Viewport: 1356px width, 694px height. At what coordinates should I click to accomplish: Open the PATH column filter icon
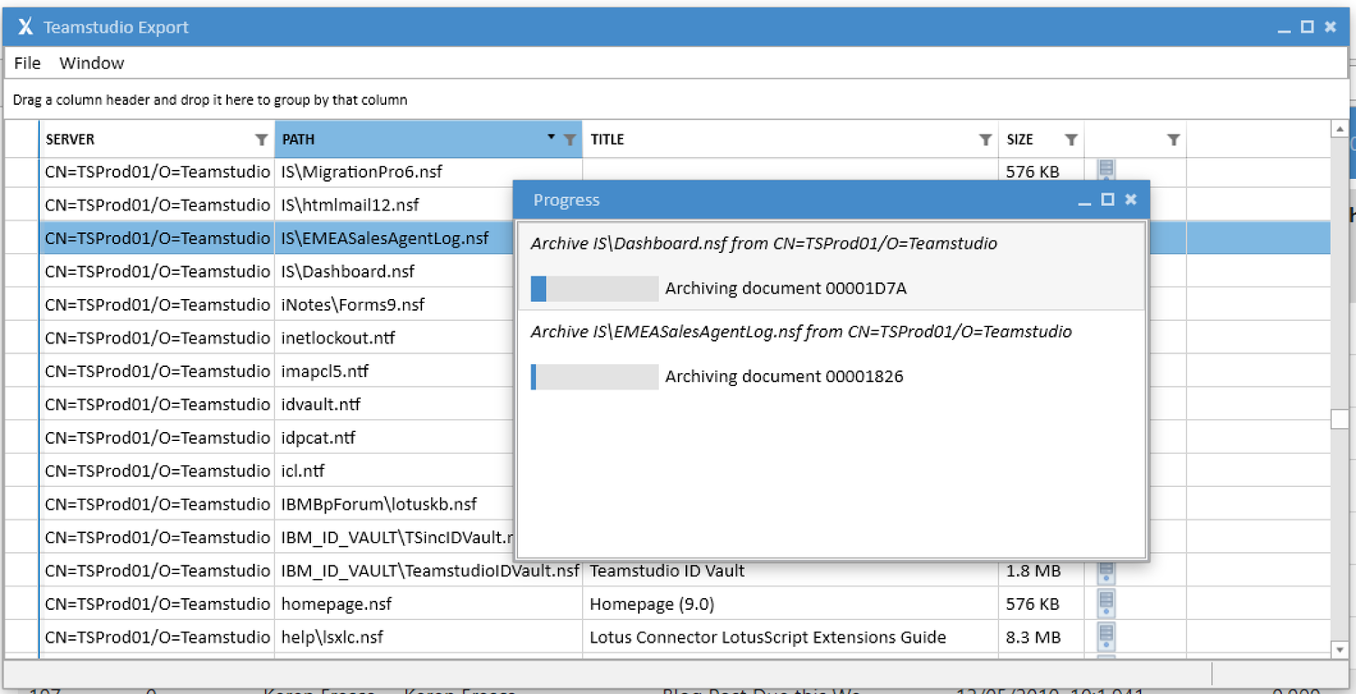point(570,140)
